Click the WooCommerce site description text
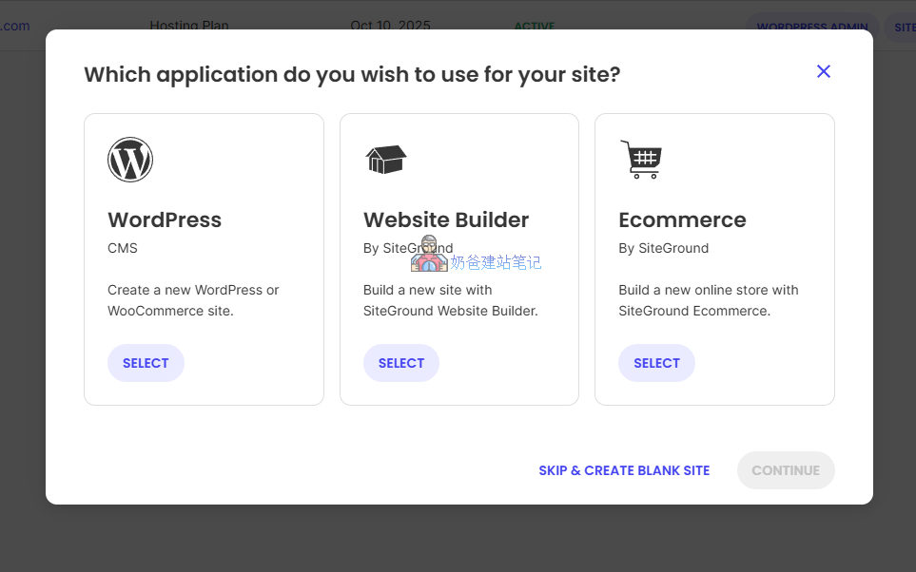This screenshot has width=916, height=572. [x=193, y=300]
